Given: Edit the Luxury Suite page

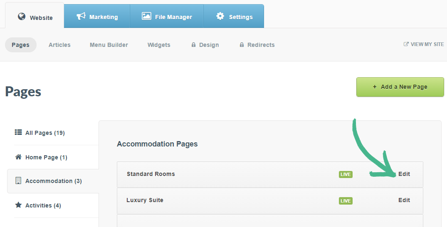Looking at the screenshot, I should [x=404, y=200].
